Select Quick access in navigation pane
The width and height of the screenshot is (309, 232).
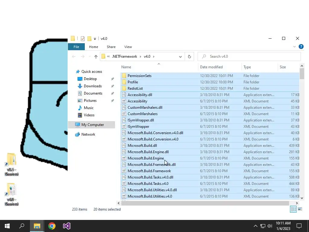pyautogui.click(x=92, y=72)
